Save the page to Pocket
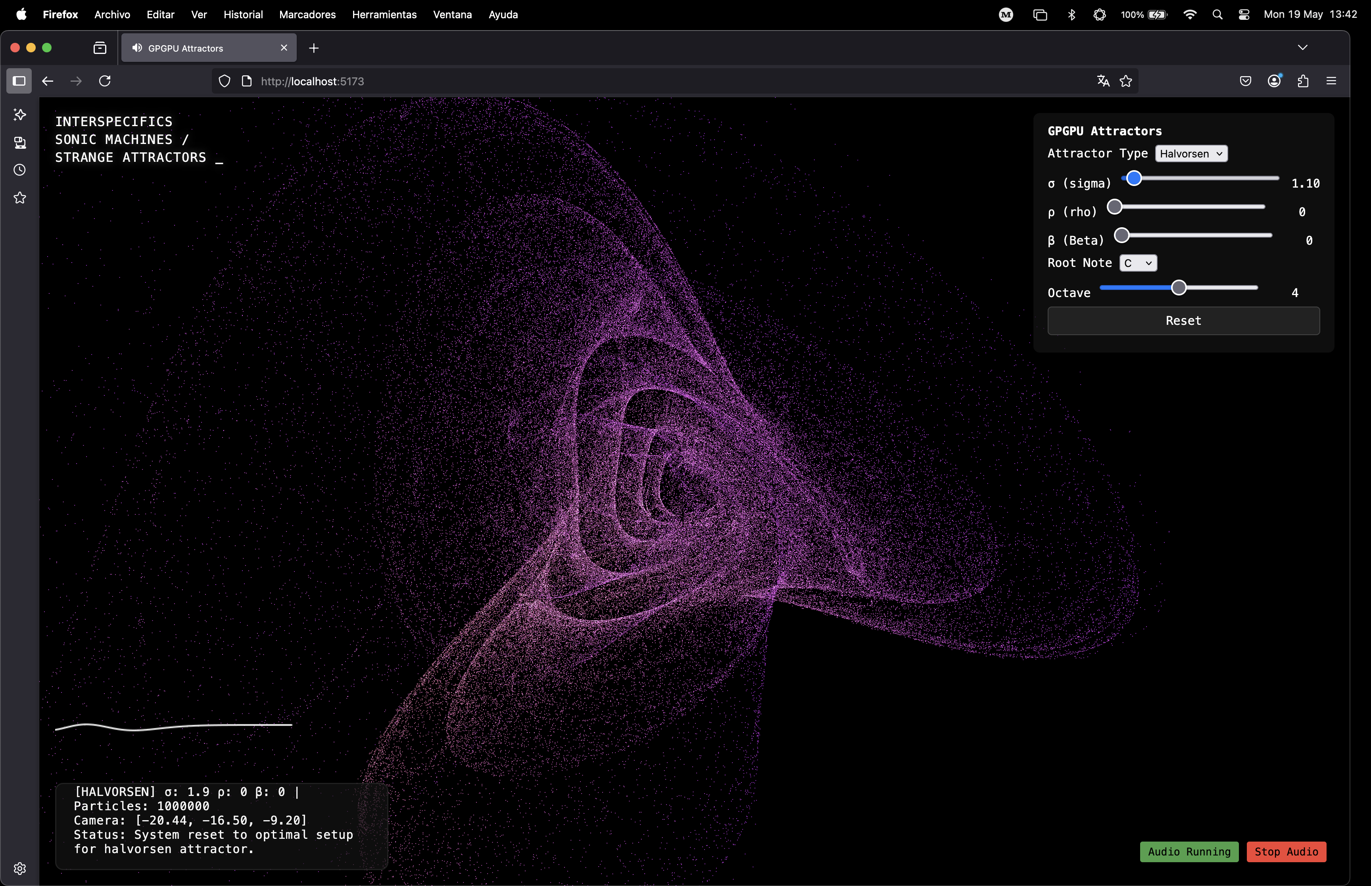The image size is (1371, 886). 1245,81
